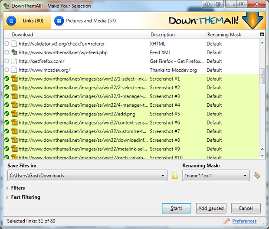Click the 'XHTML' description cell
This screenshot has width=269, height=229.
pos(157,44)
